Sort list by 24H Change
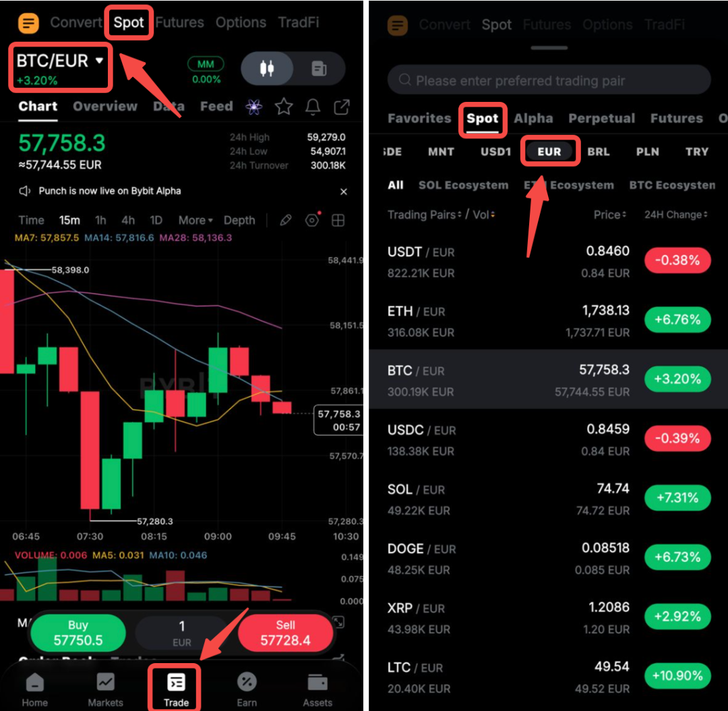 [675, 215]
